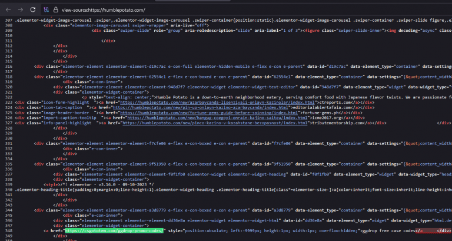
Task: Click the text 'ctreports.com'
Action: pyautogui.click(x=333, y=103)
